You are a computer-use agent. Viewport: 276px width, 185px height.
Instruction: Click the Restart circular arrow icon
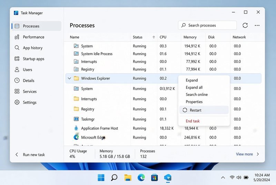click(185, 110)
